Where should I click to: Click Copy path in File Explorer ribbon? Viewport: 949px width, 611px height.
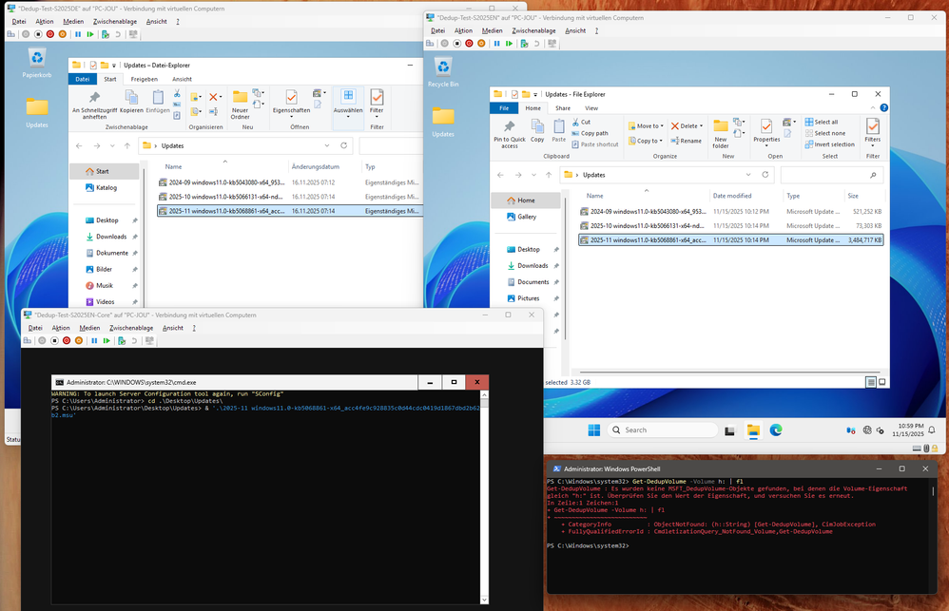[x=590, y=133]
